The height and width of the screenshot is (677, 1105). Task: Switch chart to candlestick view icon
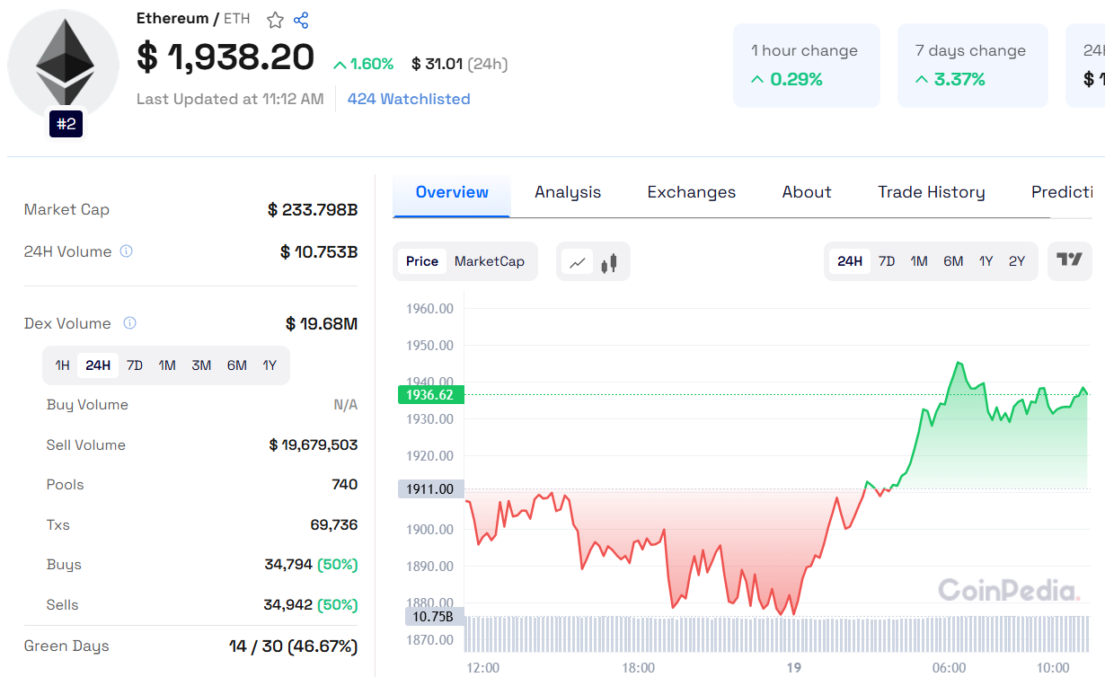[x=609, y=262]
